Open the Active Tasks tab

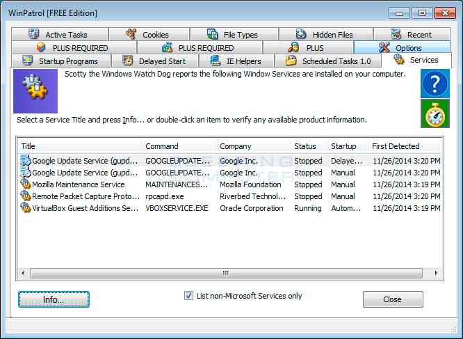tap(60, 34)
